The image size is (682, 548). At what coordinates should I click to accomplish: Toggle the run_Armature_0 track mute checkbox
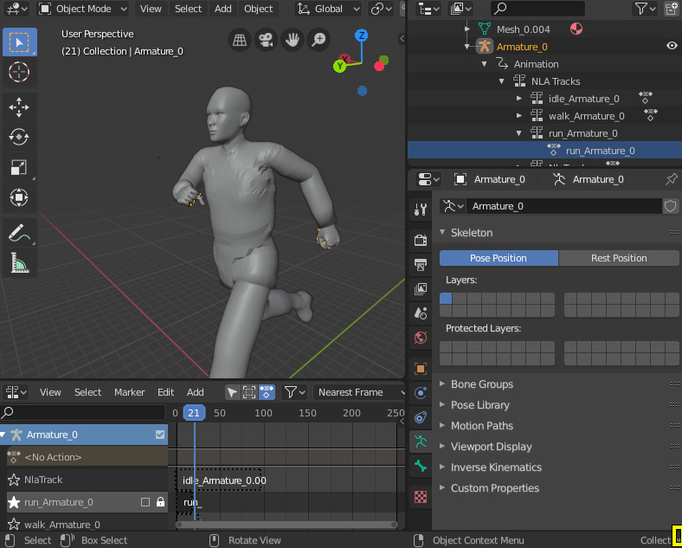[x=145, y=502]
